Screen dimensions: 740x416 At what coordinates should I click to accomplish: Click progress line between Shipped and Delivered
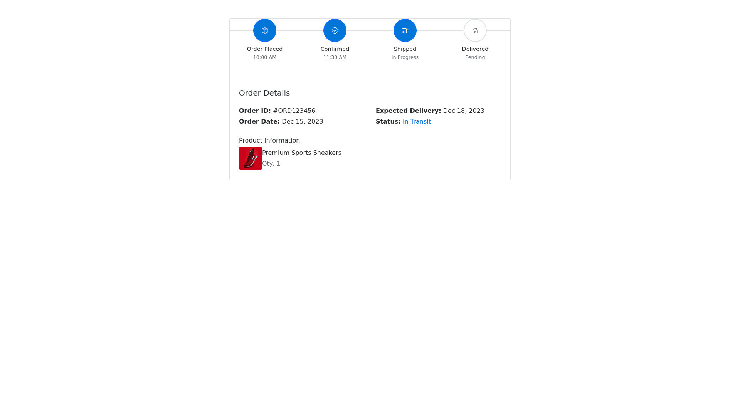point(440,31)
